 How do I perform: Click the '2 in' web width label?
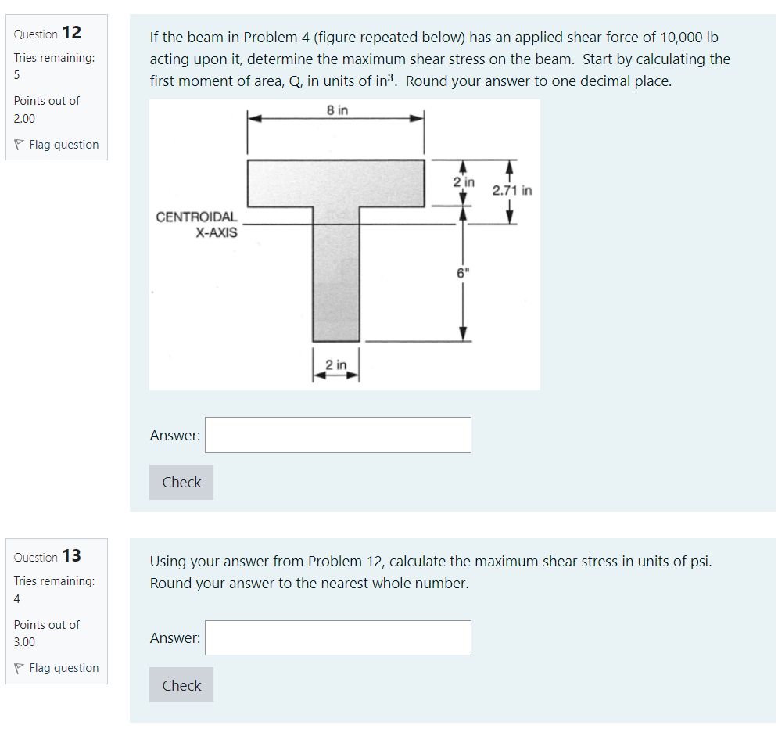pos(335,364)
